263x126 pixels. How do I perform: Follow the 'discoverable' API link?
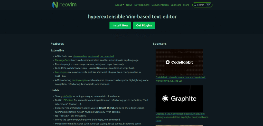click(80, 56)
